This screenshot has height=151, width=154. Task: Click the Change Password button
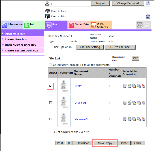[128, 3]
